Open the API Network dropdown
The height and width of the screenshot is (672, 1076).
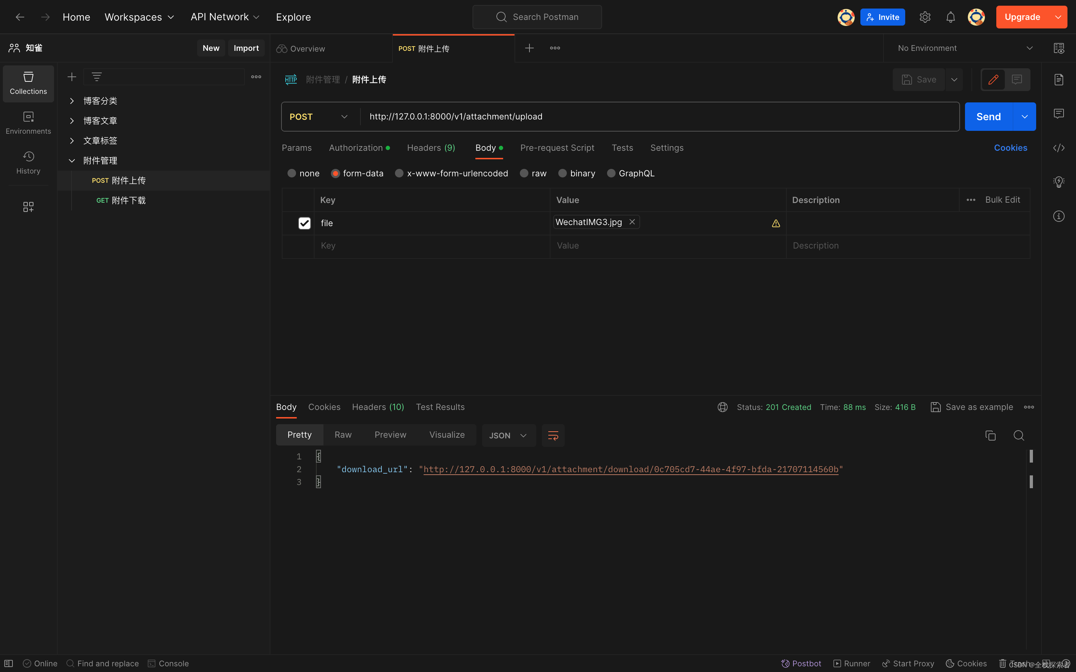[225, 17]
